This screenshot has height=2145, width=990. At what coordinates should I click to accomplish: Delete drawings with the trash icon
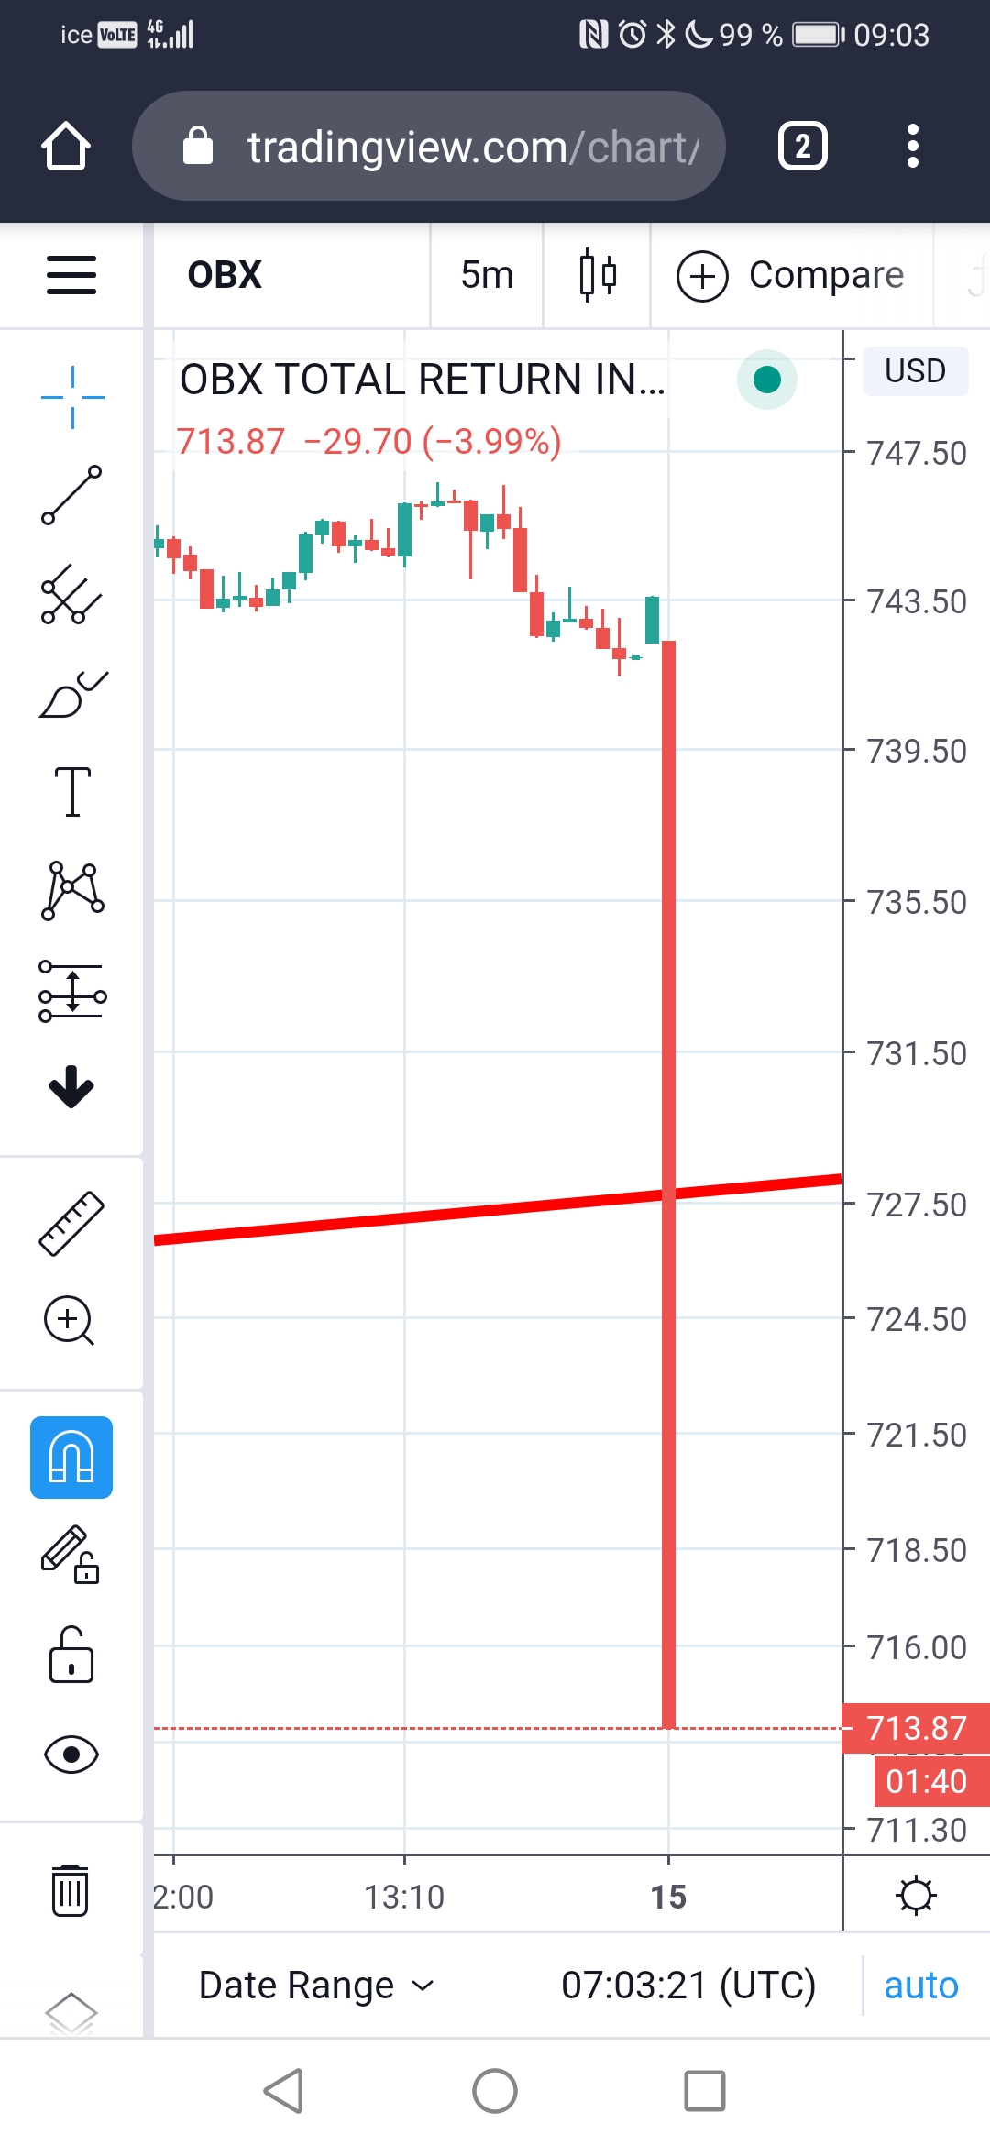[71, 1890]
